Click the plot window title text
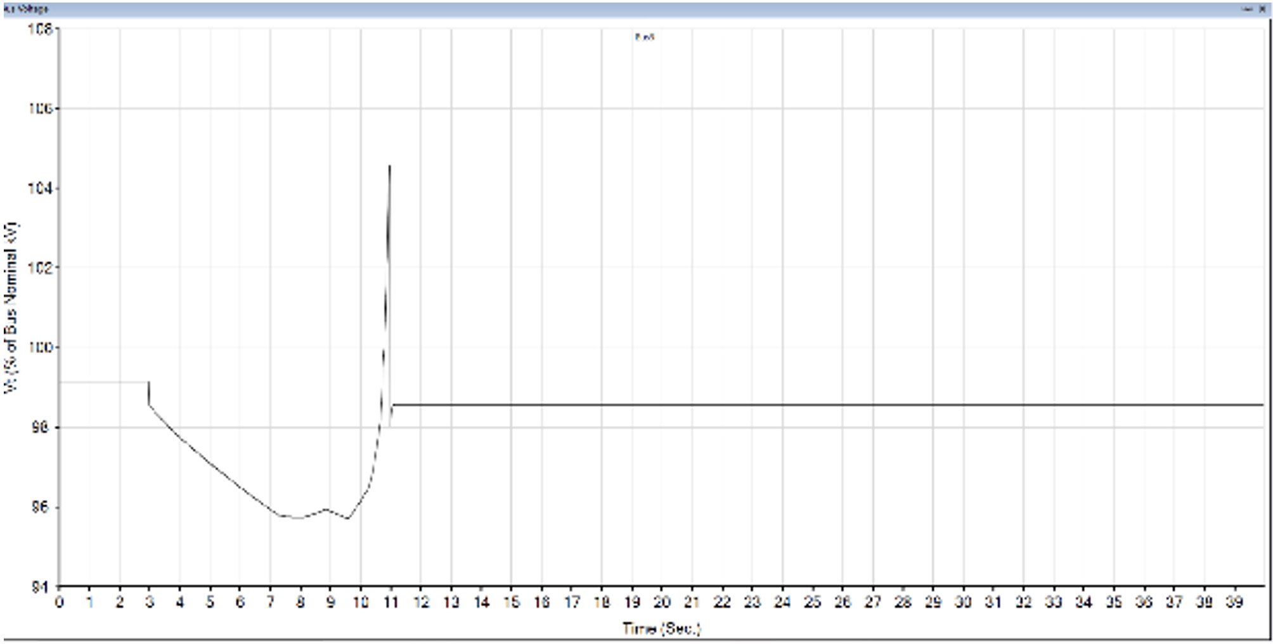 click(25, 9)
